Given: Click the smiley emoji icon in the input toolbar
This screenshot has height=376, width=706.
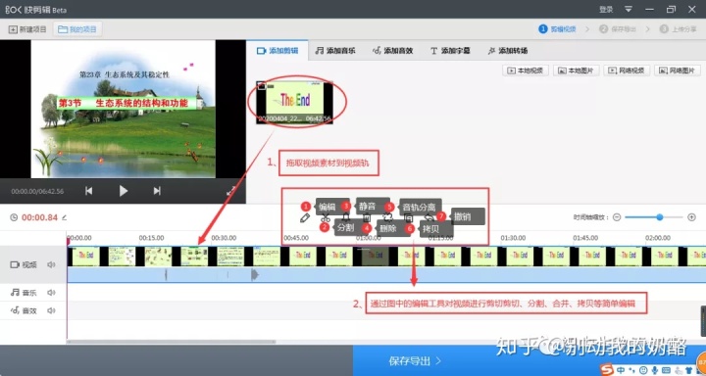Looking at the screenshot, I should click(644, 370).
